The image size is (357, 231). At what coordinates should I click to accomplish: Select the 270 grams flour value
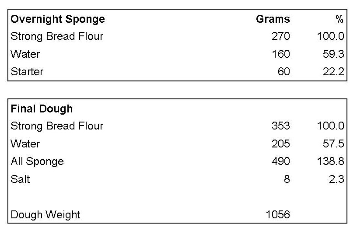coord(280,36)
